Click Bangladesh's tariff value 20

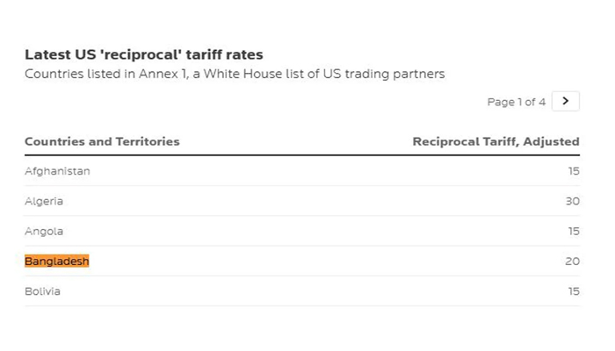[x=572, y=261]
